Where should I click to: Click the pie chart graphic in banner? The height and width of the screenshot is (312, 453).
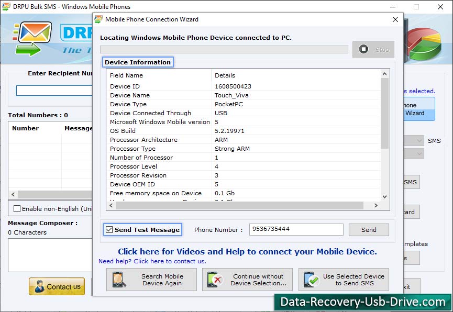tap(424, 43)
